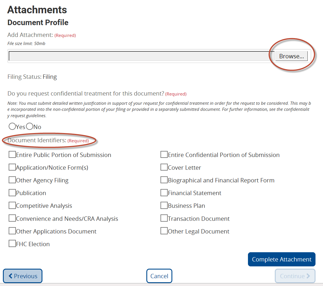This screenshot has height=286, width=323.
Task: Tick the Application/Notice Form(s) checkbox
Action: click(x=12, y=167)
